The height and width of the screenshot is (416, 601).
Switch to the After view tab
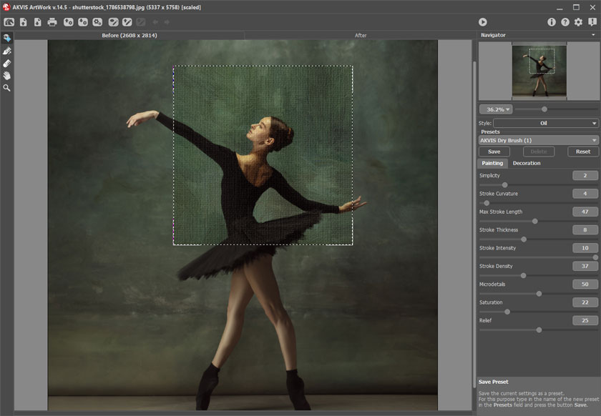click(x=361, y=35)
